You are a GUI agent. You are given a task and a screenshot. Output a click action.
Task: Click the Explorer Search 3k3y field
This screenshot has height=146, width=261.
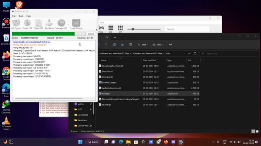tap(229, 54)
